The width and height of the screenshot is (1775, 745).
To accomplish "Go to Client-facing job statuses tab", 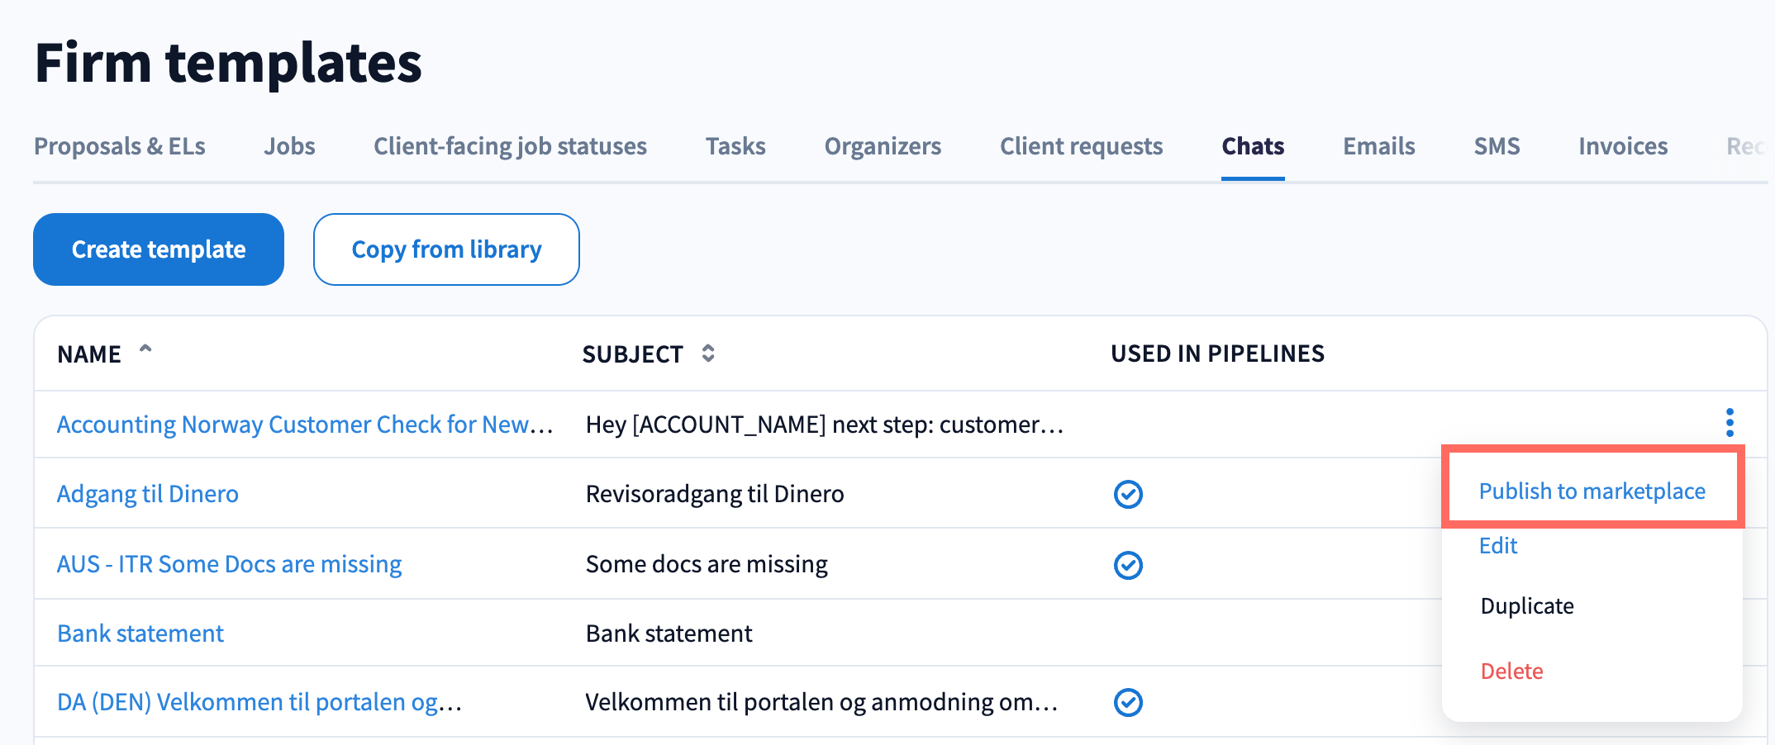I will [510, 146].
